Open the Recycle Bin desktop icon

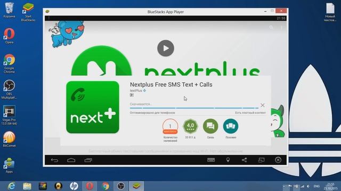(9, 10)
